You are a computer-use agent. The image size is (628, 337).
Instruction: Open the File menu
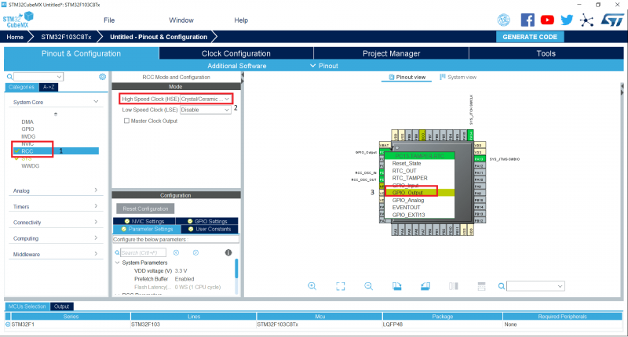tap(109, 20)
